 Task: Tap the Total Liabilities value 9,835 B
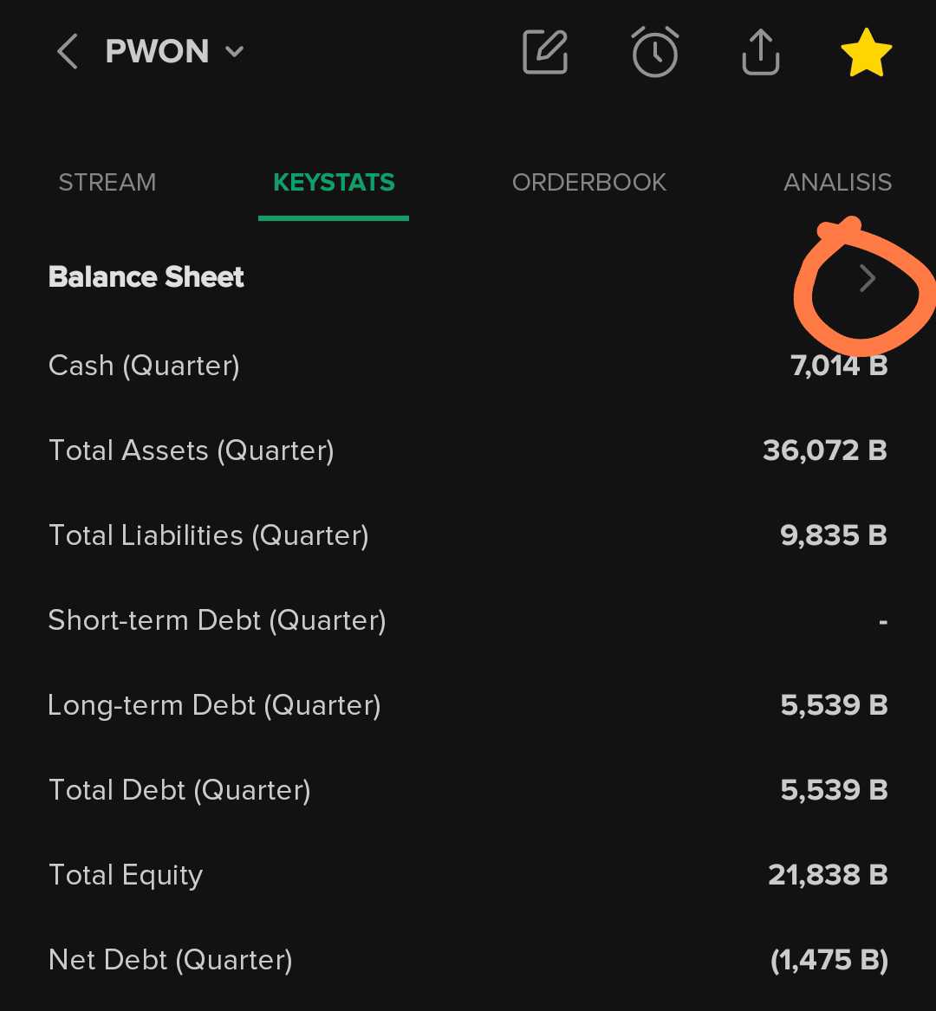tap(834, 535)
